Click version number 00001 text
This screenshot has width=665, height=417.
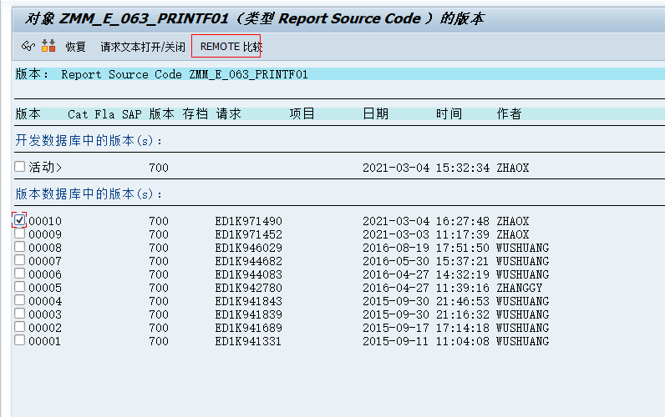click(x=44, y=341)
